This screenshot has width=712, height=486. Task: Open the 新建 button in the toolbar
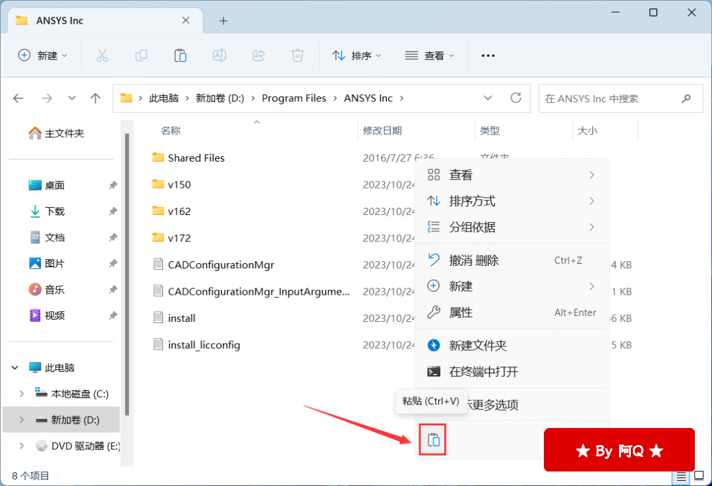coord(43,56)
